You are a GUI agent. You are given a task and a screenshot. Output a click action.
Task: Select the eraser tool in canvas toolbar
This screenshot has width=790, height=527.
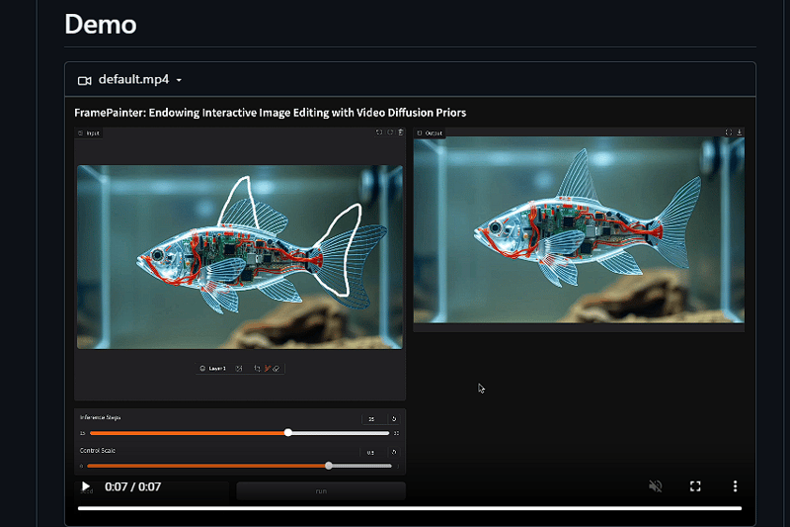pyautogui.click(x=276, y=369)
